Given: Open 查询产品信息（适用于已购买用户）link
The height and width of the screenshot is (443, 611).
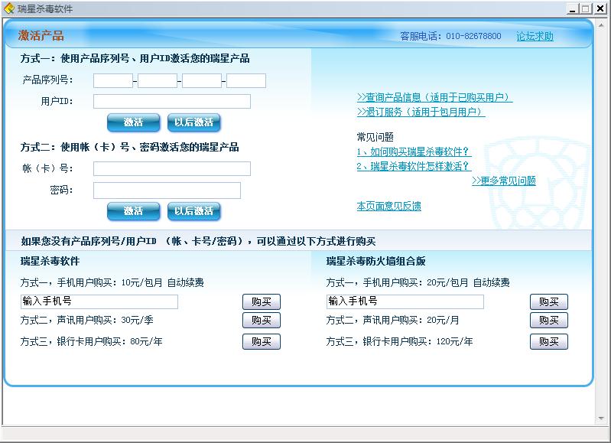Looking at the screenshot, I should click(x=434, y=97).
